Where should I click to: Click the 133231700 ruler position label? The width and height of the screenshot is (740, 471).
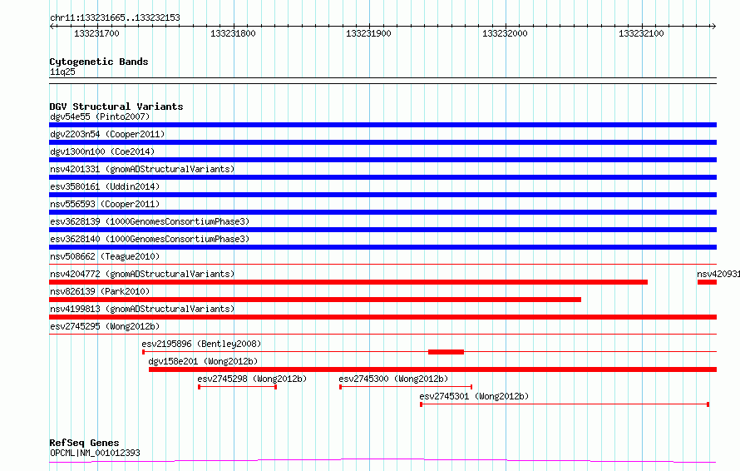pos(96,33)
